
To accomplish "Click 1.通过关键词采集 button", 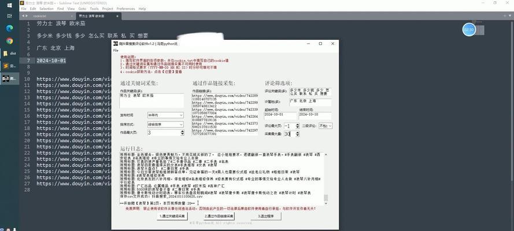I will click(x=172, y=217).
